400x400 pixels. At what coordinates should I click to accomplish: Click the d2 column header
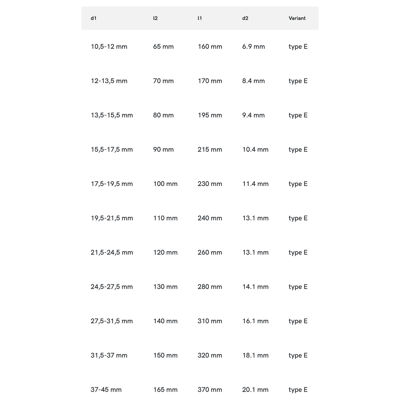pyautogui.click(x=245, y=18)
